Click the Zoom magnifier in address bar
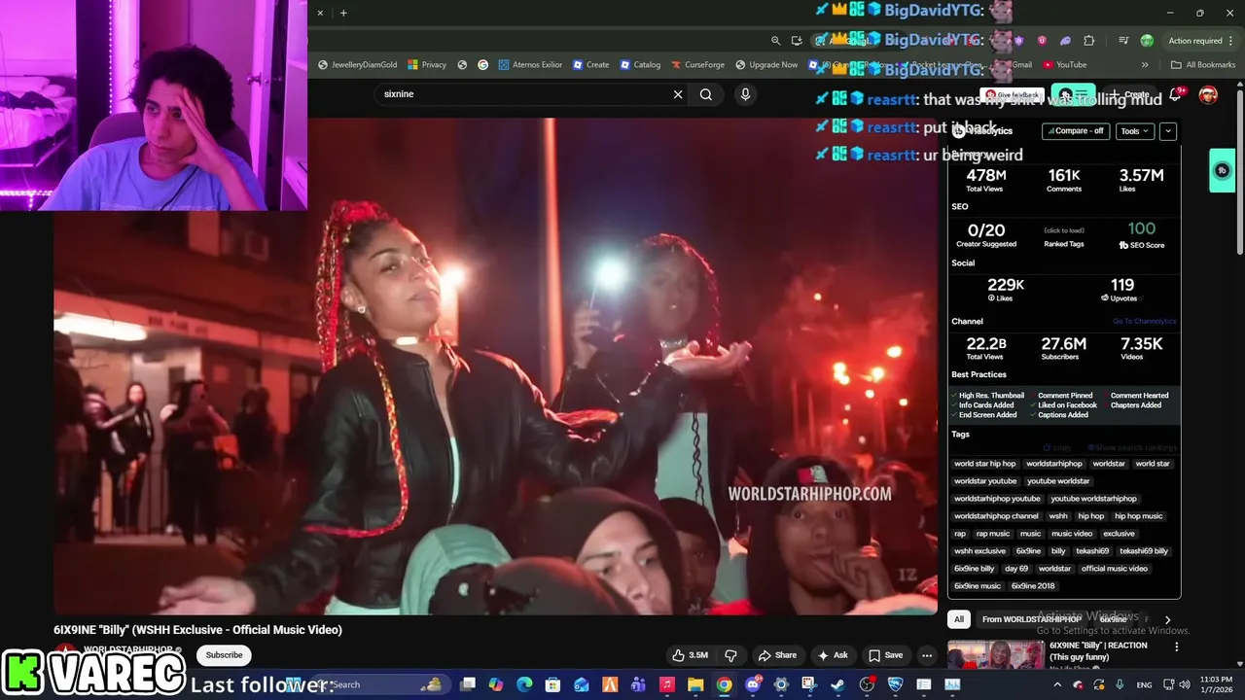Screen dimensions: 1245x700 [x=775, y=41]
